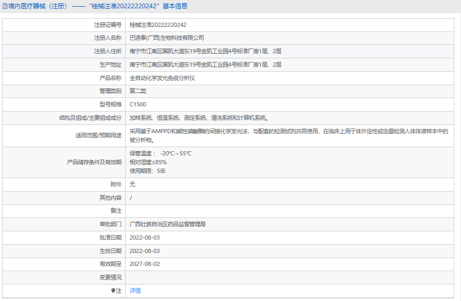Click the document icon beside the page title
This screenshot has height=301, width=461.
coord(5,6)
